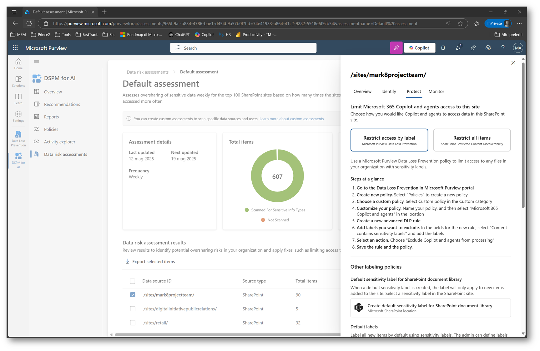
Task: Select all data sources checkbox
Action: click(x=133, y=281)
